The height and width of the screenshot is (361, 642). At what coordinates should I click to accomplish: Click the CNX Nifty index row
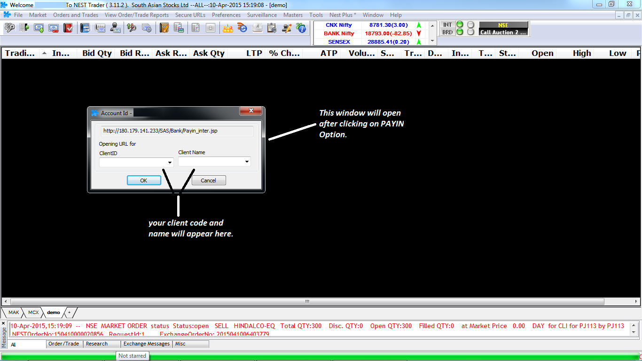click(369, 25)
